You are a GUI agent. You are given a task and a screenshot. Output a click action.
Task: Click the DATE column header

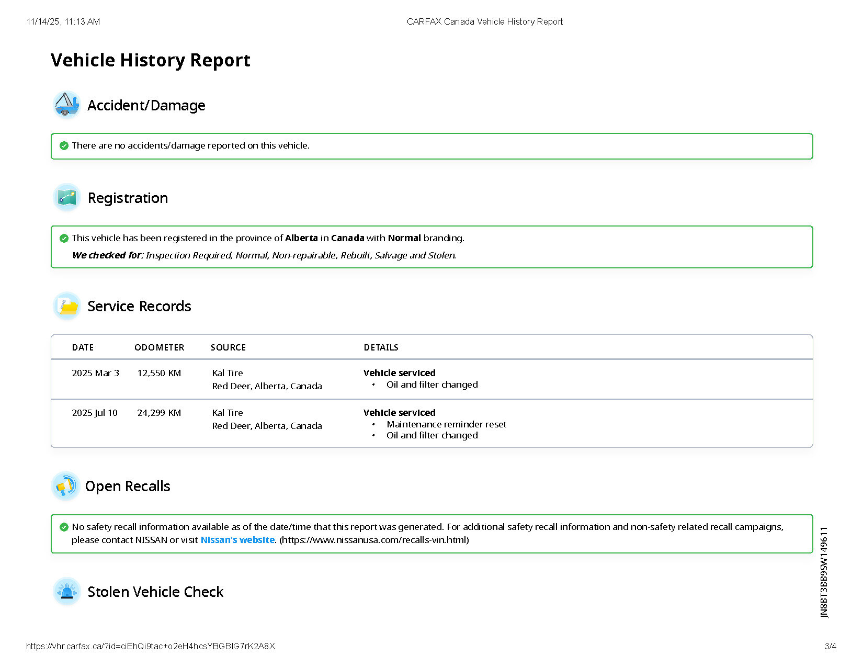83,347
